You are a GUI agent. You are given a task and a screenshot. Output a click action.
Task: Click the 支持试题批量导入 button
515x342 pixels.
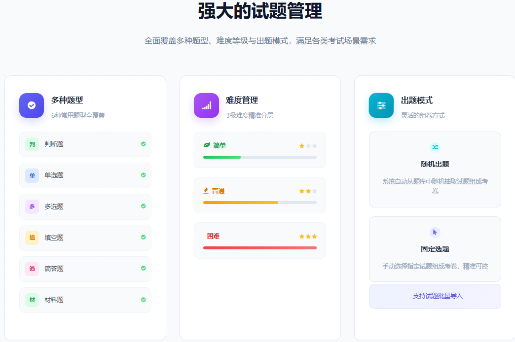435,296
